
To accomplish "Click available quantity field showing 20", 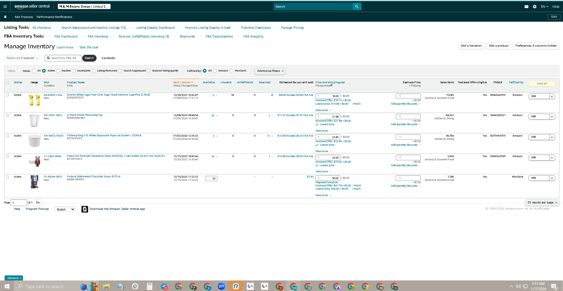I will pos(211,178).
